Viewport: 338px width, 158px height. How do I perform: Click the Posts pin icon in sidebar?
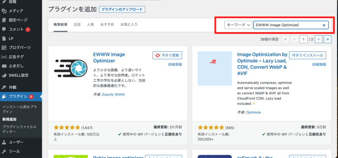click(x=4, y=2)
